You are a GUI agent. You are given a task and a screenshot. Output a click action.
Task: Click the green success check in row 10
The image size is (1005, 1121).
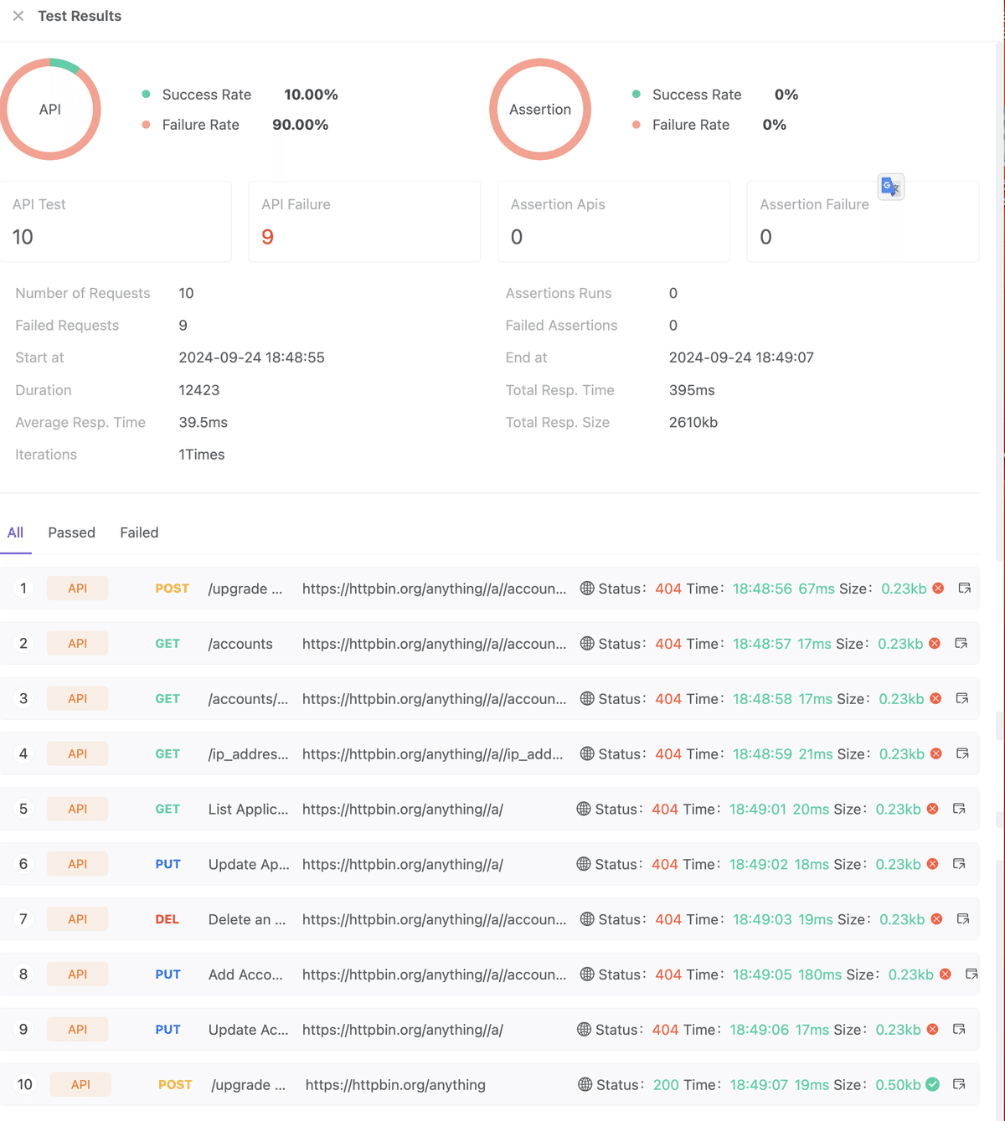[x=933, y=1084]
